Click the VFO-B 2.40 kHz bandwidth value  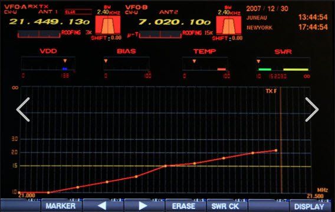229,13
